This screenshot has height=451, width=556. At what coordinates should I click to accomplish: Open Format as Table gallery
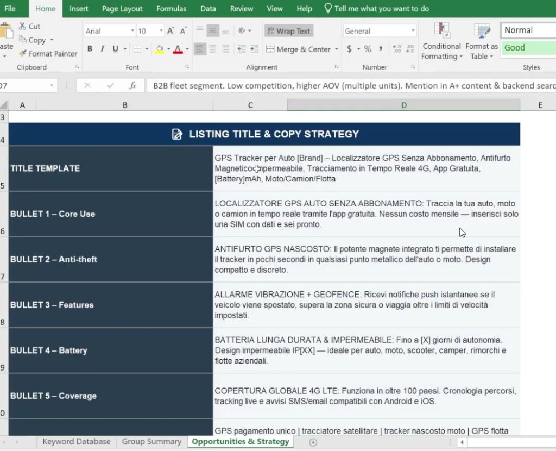482,41
